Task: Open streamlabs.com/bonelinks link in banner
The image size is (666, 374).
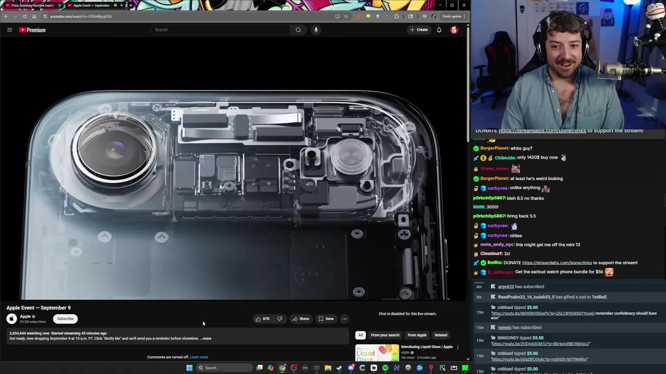Action: [x=542, y=130]
